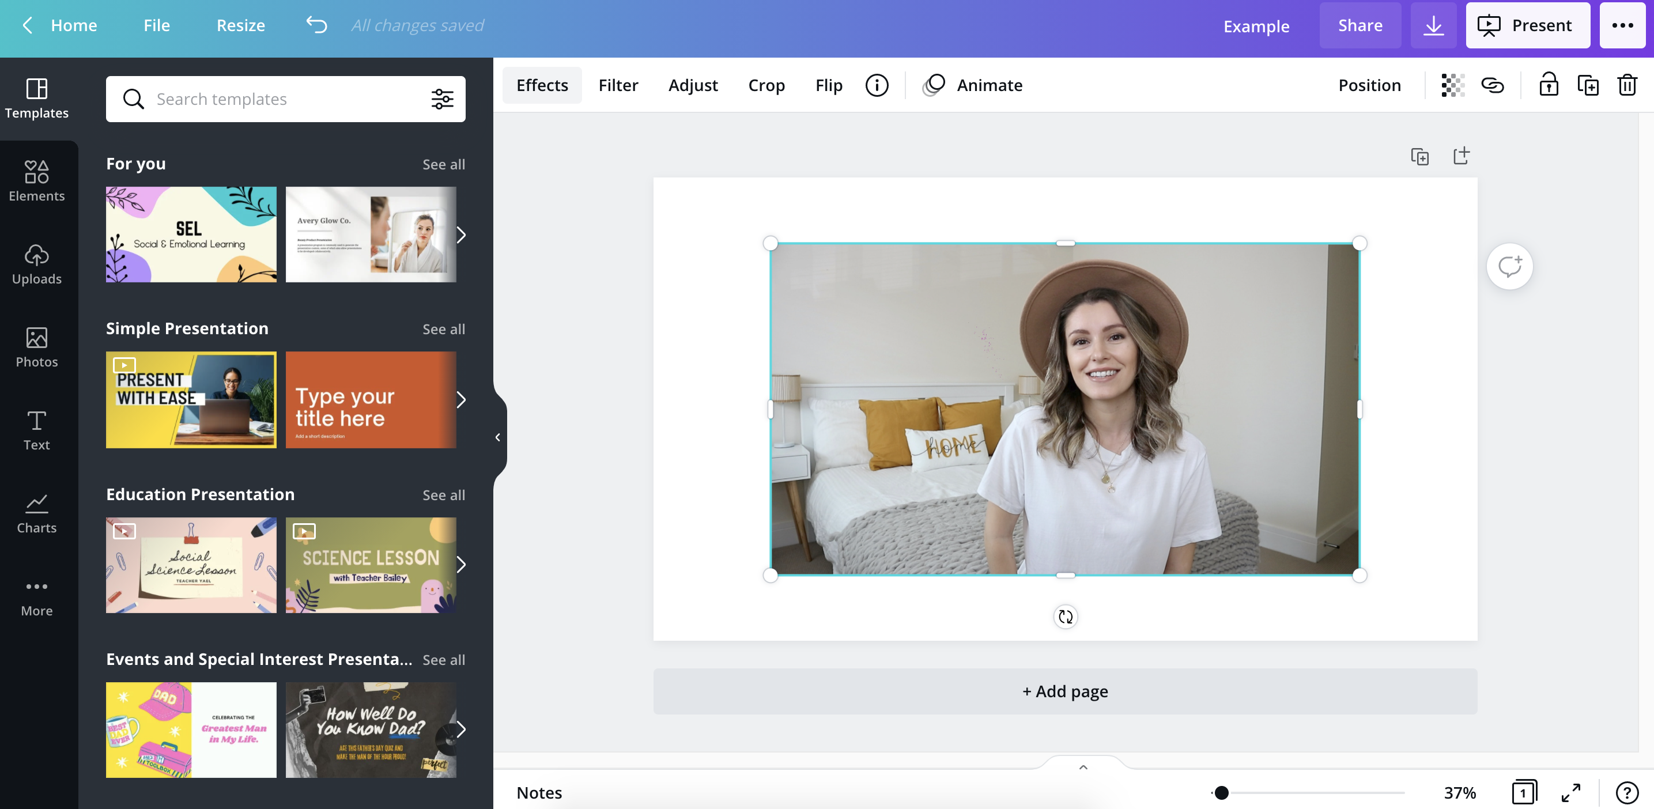Show more For you templates arrow

click(460, 235)
